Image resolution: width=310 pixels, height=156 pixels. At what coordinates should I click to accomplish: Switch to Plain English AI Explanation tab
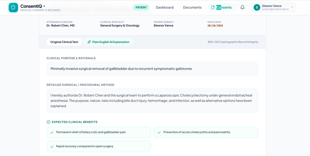coord(108,42)
